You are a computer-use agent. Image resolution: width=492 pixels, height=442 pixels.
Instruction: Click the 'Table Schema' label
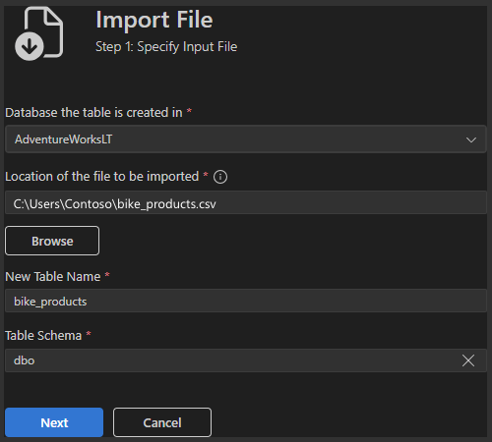pyautogui.click(x=43, y=336)
